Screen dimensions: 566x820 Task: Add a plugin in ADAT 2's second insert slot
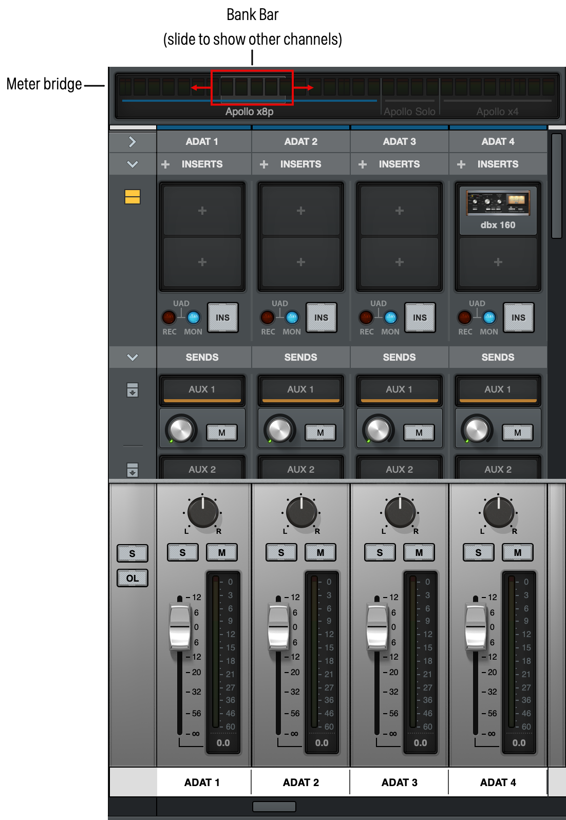tap(301, 262)
